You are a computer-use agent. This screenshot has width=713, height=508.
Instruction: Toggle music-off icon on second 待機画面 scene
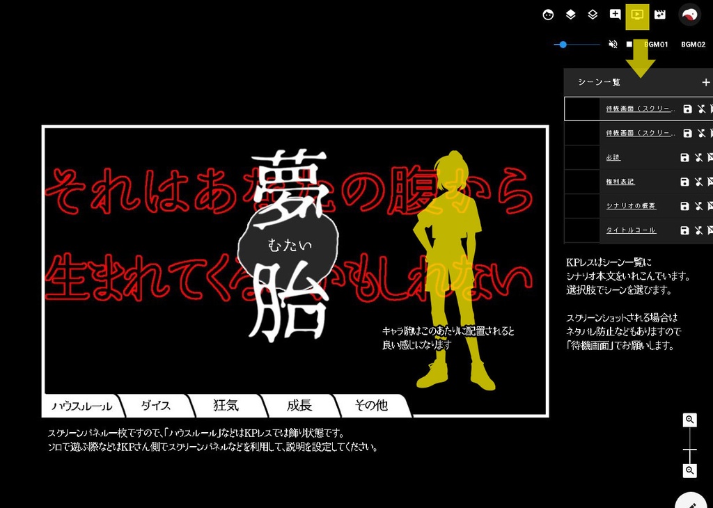(x=701, y=133)
